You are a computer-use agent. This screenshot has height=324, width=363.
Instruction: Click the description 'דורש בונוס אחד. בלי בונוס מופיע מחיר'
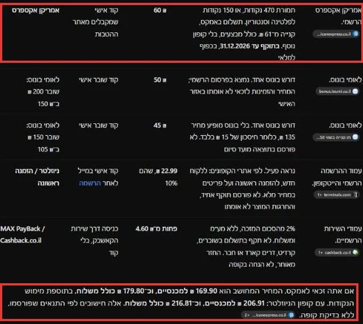242,138
